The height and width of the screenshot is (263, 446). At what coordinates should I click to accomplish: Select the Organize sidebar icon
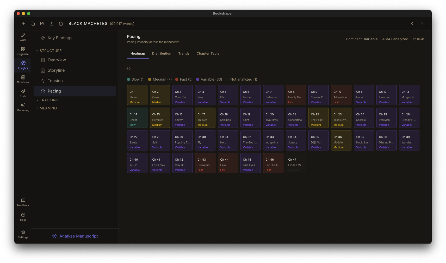23,51
